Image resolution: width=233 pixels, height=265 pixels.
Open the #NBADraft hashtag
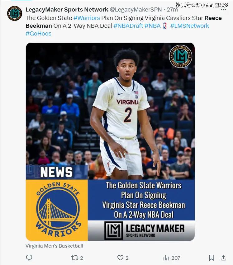(x=128, y=26)
